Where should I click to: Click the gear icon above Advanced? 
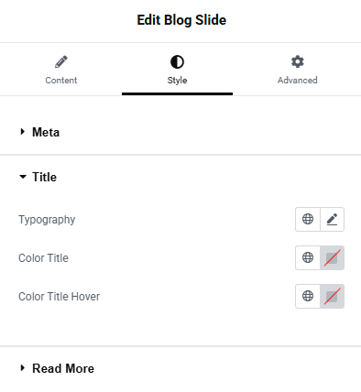(298, 61)
